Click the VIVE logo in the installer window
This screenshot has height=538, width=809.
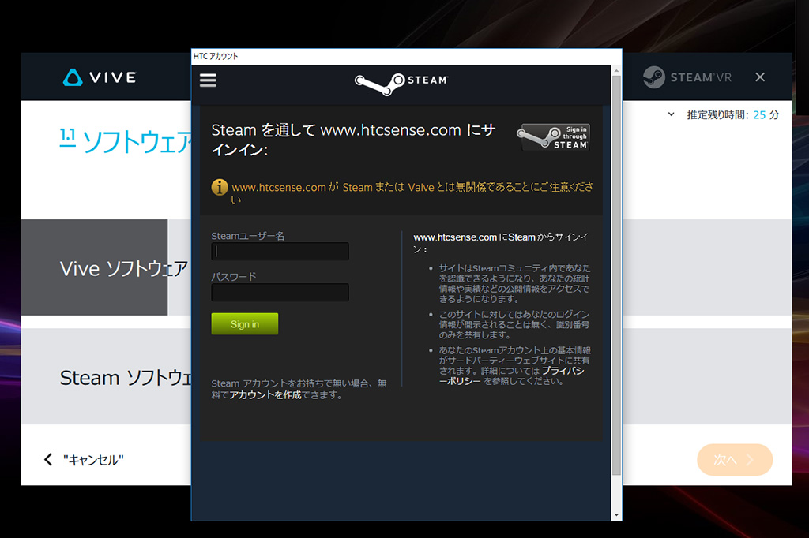click(100, 77)
